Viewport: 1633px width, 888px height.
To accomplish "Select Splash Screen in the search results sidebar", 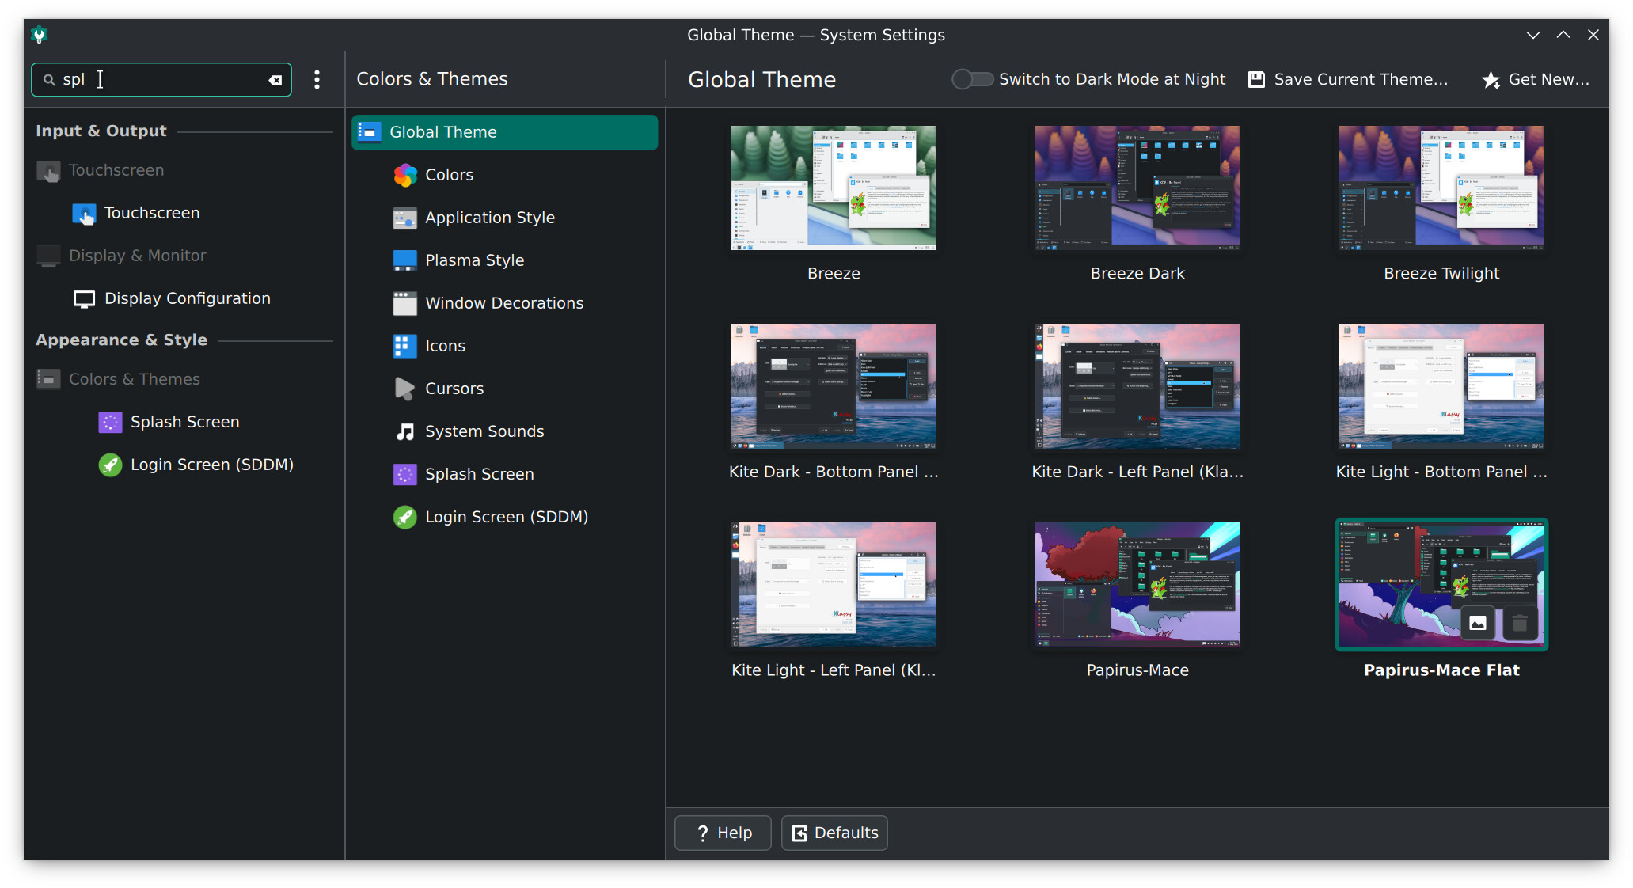I will [x=184, y=422].
